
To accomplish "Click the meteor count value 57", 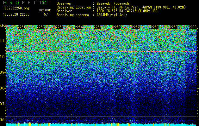I will (x=46, y=14).
